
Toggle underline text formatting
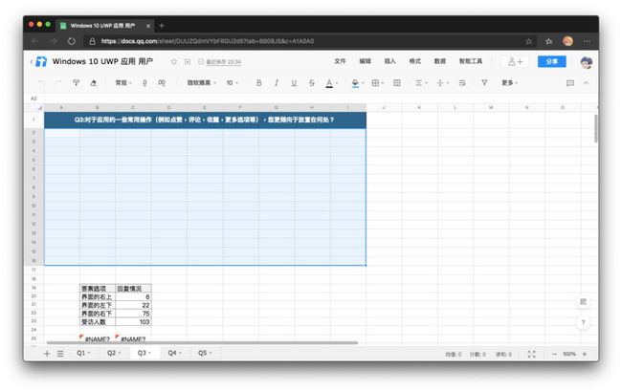[x=294, y=83]
